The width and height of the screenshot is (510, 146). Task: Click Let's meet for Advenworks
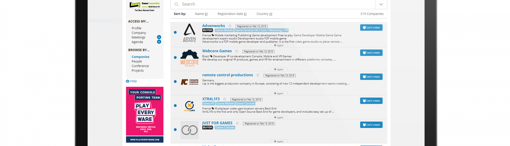(371, 28)
